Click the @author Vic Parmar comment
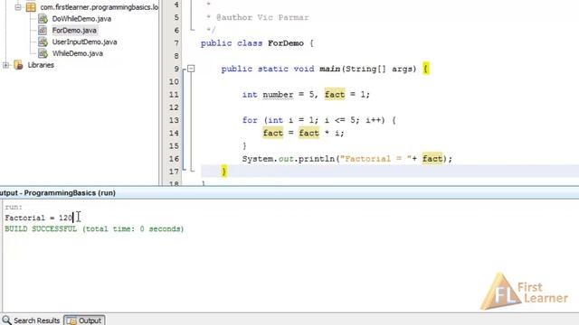Viewport: 579px width, 325px height. pos(262,17)
